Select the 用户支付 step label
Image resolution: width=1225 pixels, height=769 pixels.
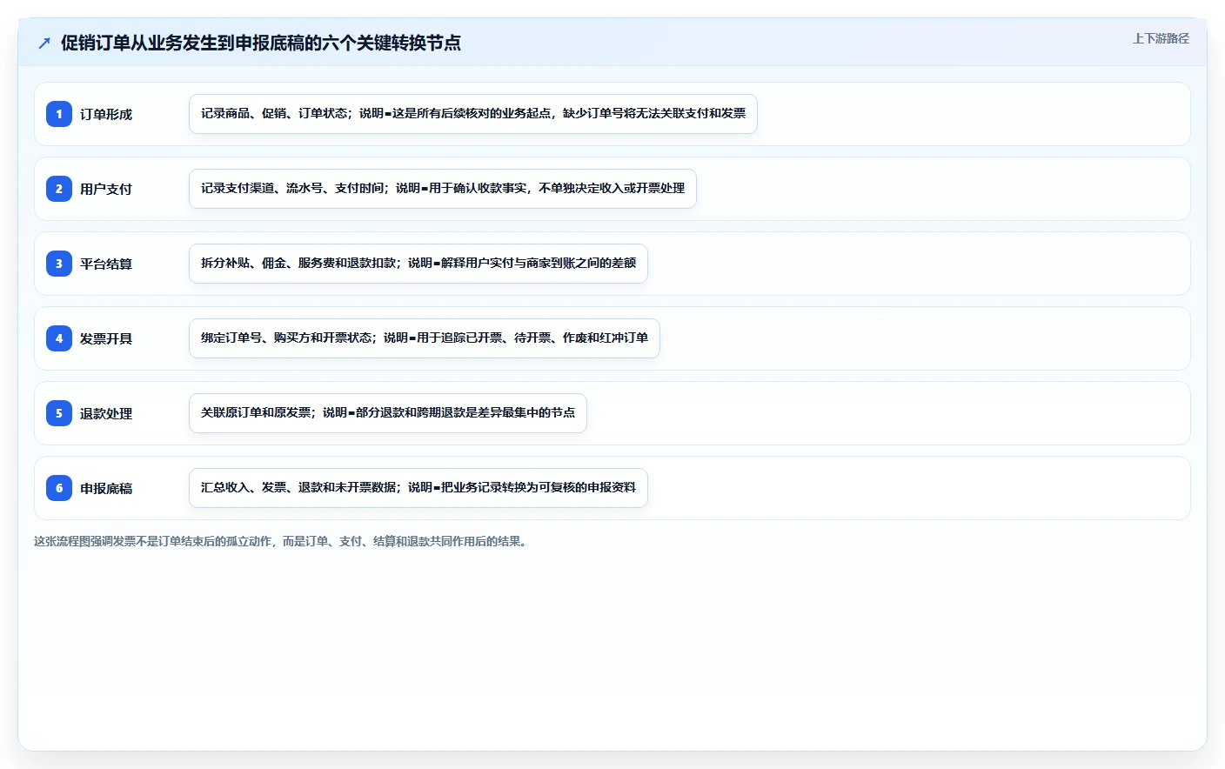click(106, 189)
